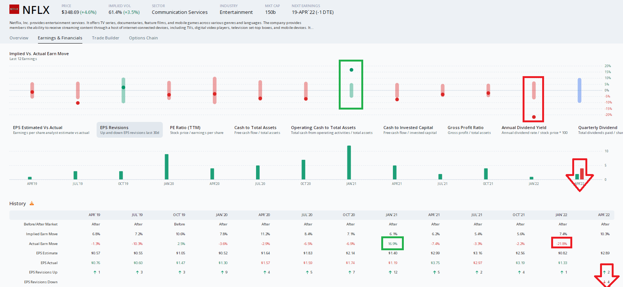Click the -21.8% actual earn move cell
Viewport: 623px width, 287px height.
coord(562,243)
